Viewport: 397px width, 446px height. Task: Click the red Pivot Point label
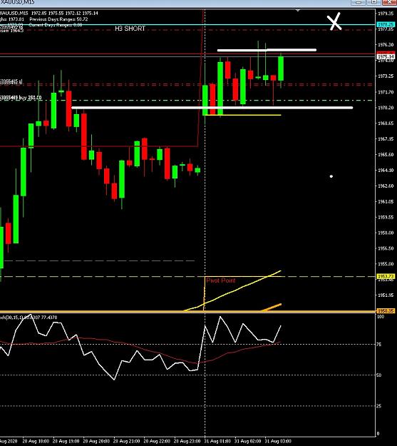[221, 280]
